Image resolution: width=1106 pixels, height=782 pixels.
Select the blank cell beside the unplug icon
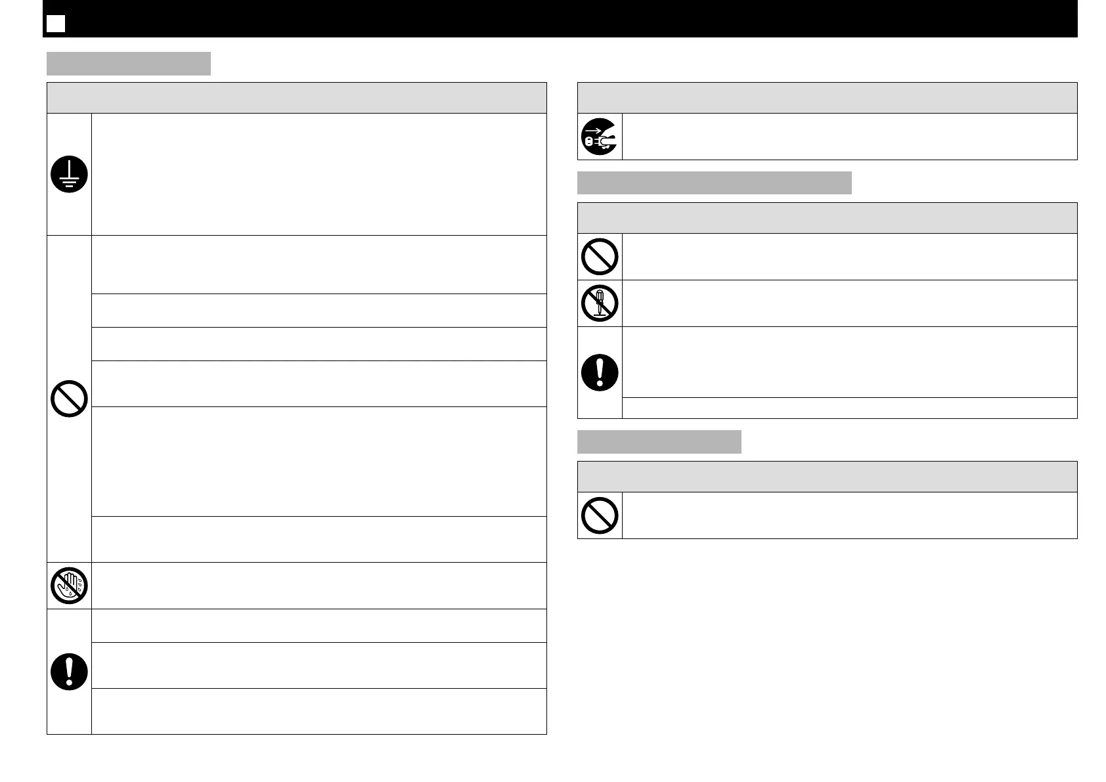tap(850, 137)
